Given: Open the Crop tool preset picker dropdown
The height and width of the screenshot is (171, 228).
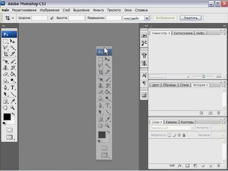Looking at the screenshot, I should coord(13,18).
